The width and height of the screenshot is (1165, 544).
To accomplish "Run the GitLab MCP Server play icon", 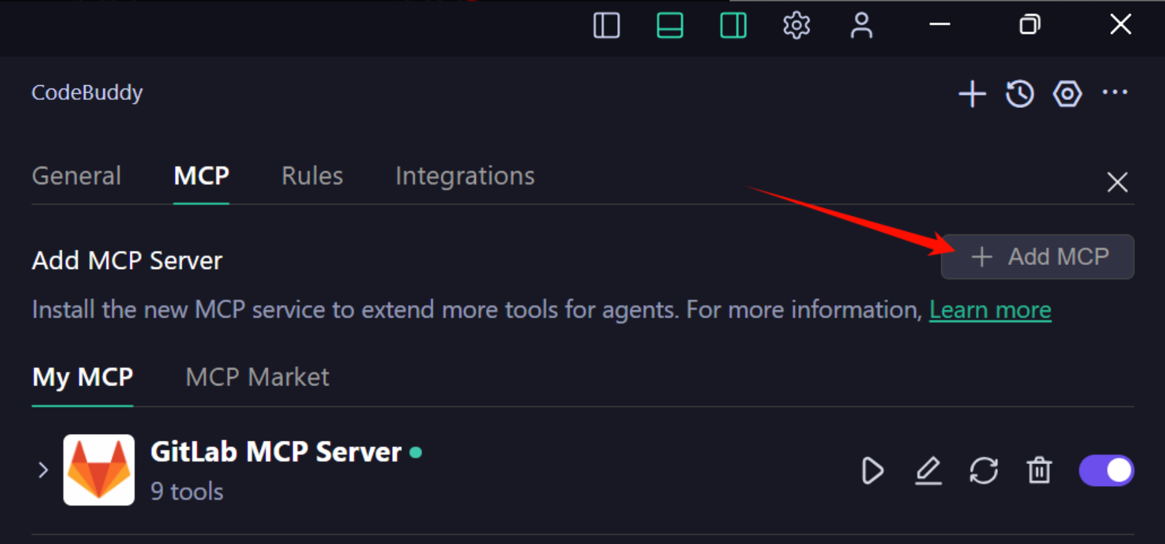I will coord(872,471).
